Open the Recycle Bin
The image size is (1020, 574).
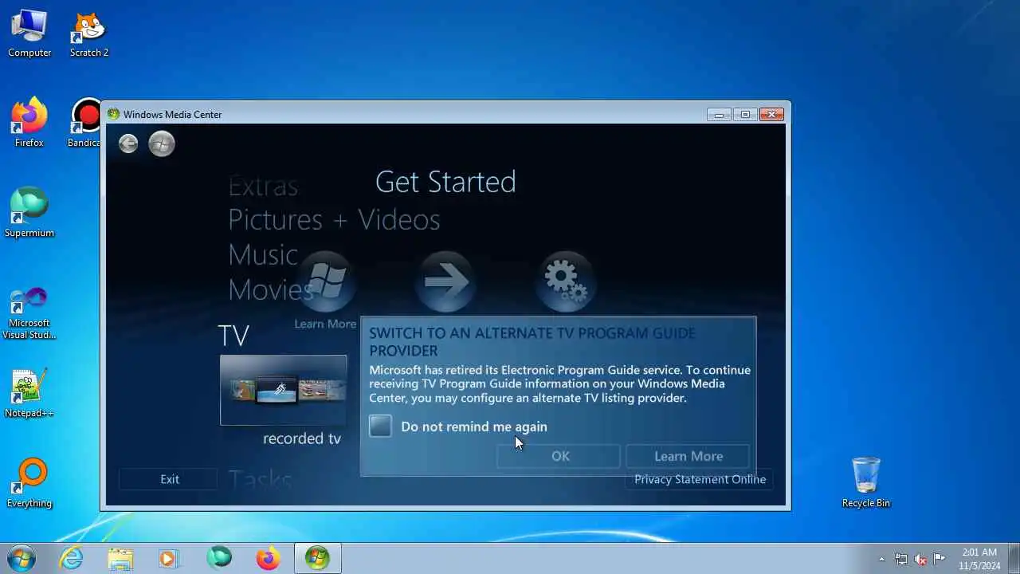[x=866, y=483]
